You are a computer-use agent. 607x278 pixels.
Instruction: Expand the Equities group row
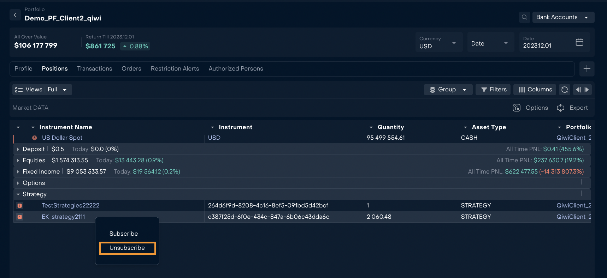tap(18, 161)
